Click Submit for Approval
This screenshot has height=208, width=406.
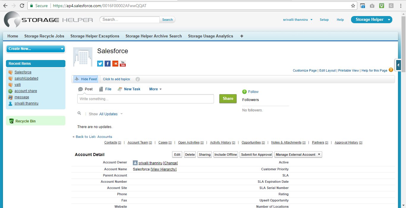coord(256,155)
